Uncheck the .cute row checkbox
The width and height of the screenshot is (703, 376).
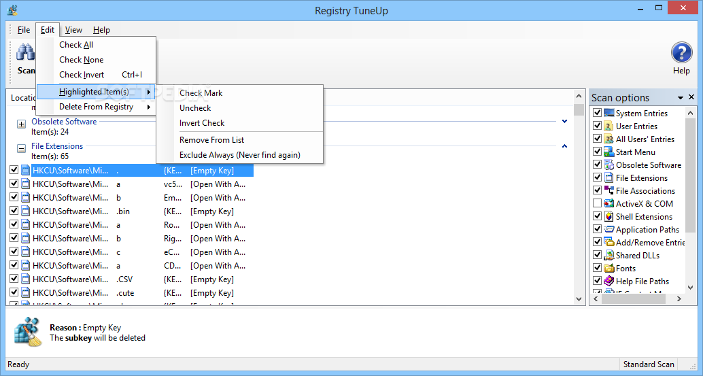pyautogui.click(x=14, y=292)
